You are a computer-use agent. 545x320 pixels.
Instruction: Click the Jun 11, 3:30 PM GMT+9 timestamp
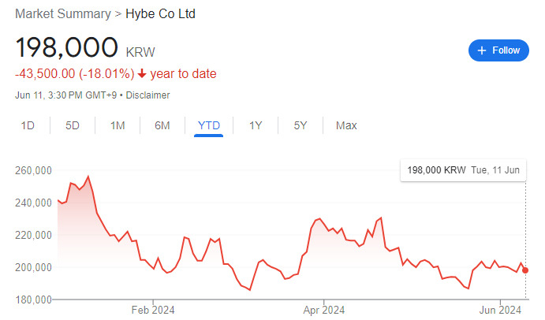coord(65,95)
